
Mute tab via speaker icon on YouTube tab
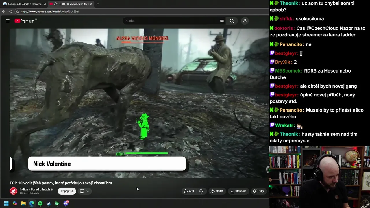pyautogui.click(x=55, y=4)
